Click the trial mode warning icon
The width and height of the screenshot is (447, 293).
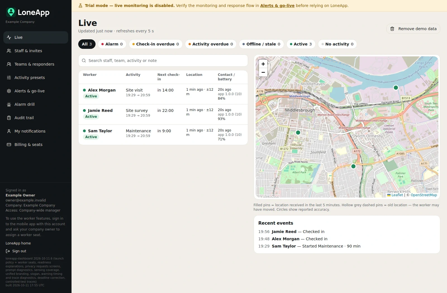coord(80,6)
